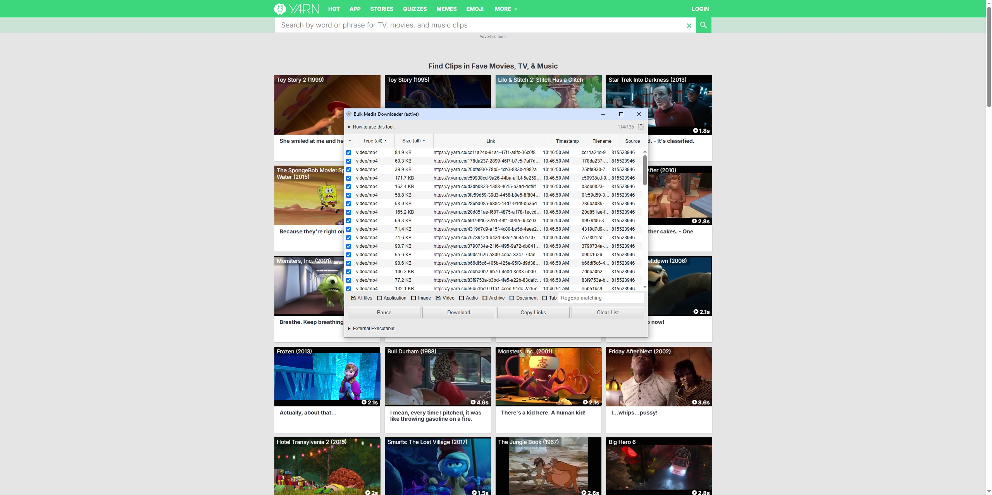Viewport: 992px width, 495px height.
Task: Clear the search field with the X icon
Action: point(689,26)
